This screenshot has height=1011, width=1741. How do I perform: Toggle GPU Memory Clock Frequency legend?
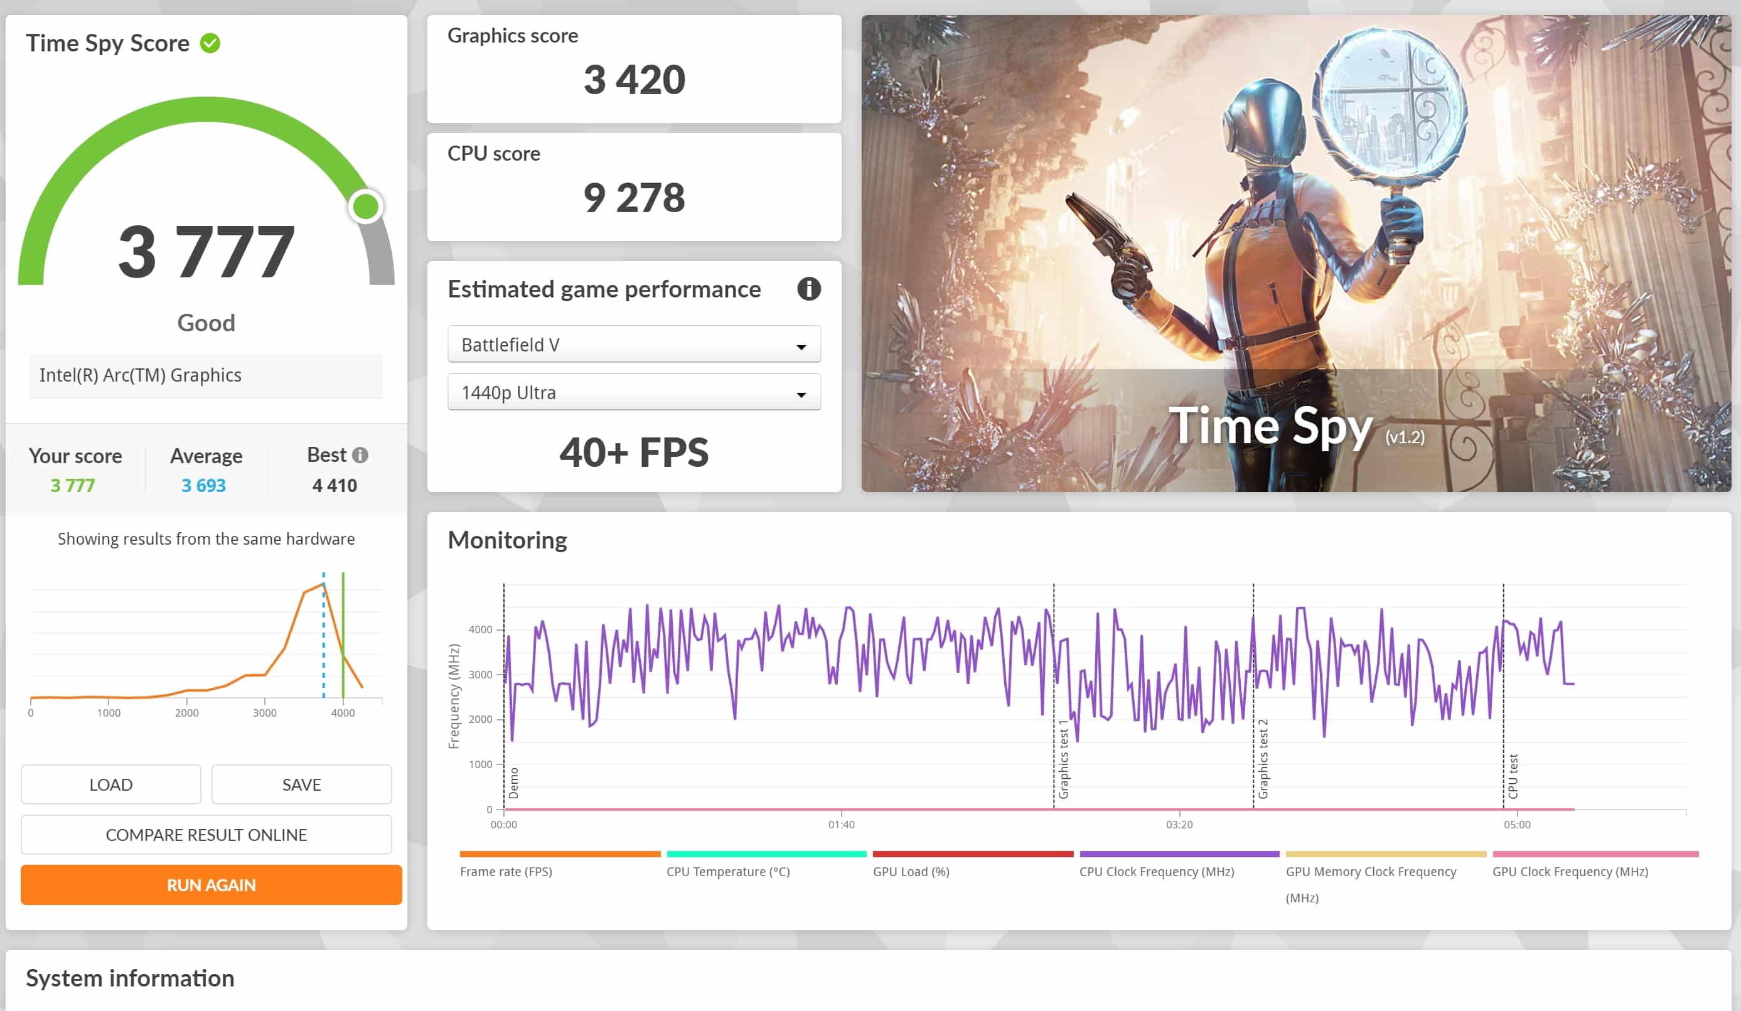(1370, 872)
